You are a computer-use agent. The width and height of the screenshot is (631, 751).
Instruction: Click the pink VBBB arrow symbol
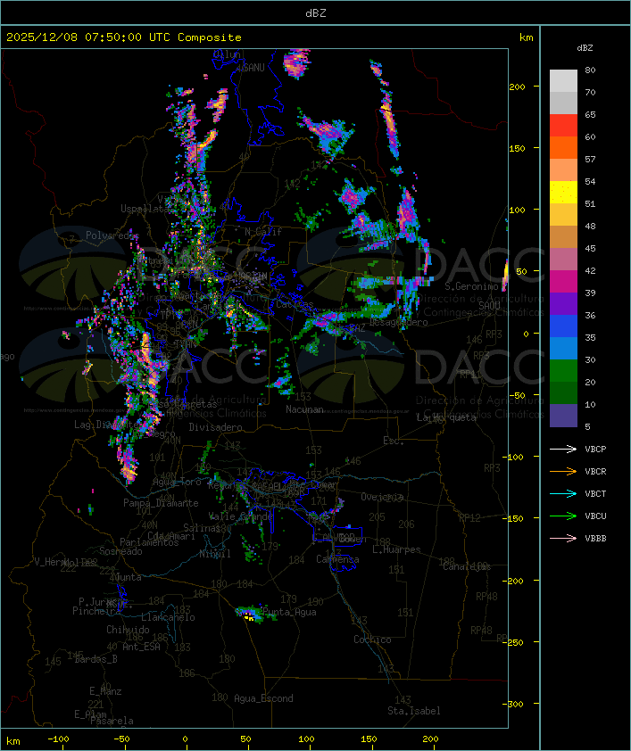click(563, 538)
